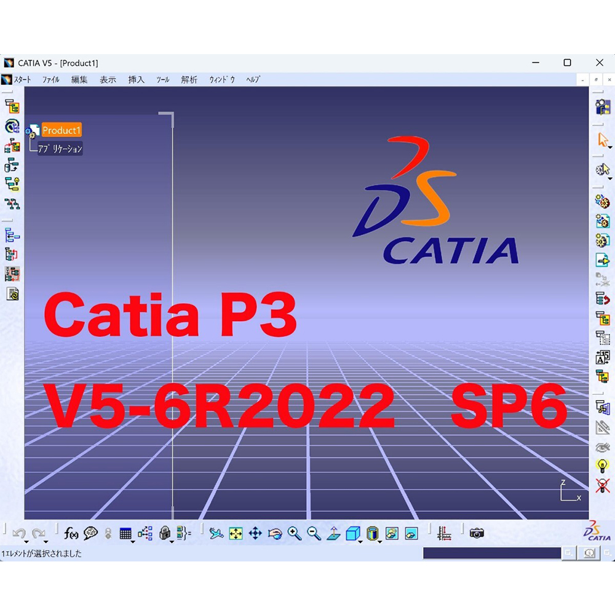
Task: Click the Capture camera icon
Action: pos(477,533)
